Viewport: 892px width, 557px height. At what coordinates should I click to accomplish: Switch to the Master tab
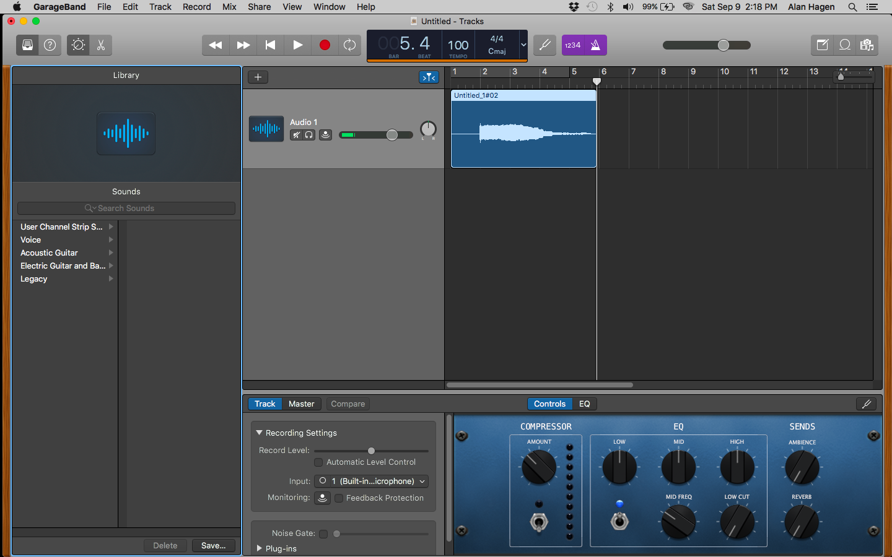(x=301, y=404)
